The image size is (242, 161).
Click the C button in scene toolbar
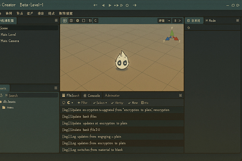pyautogui.click(x=95, y=21)
